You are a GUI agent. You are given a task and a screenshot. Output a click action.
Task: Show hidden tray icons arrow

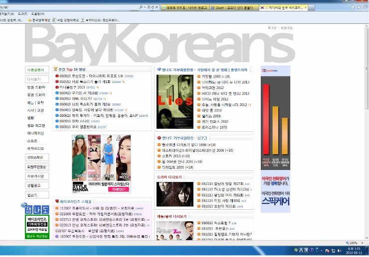click(322, 251)
